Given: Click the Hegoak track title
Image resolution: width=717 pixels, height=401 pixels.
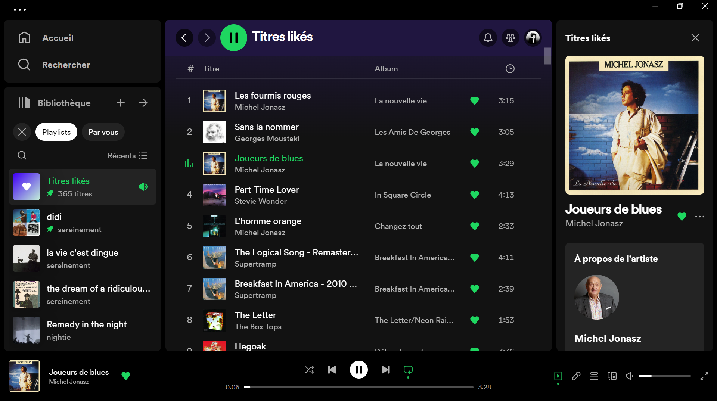Looking at the screenshot, I should 250,346.
